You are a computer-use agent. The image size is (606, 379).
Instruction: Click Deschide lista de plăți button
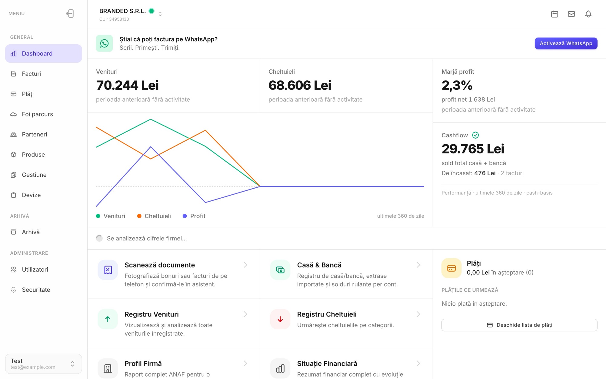pyautogui.click(x=519, y=325)
